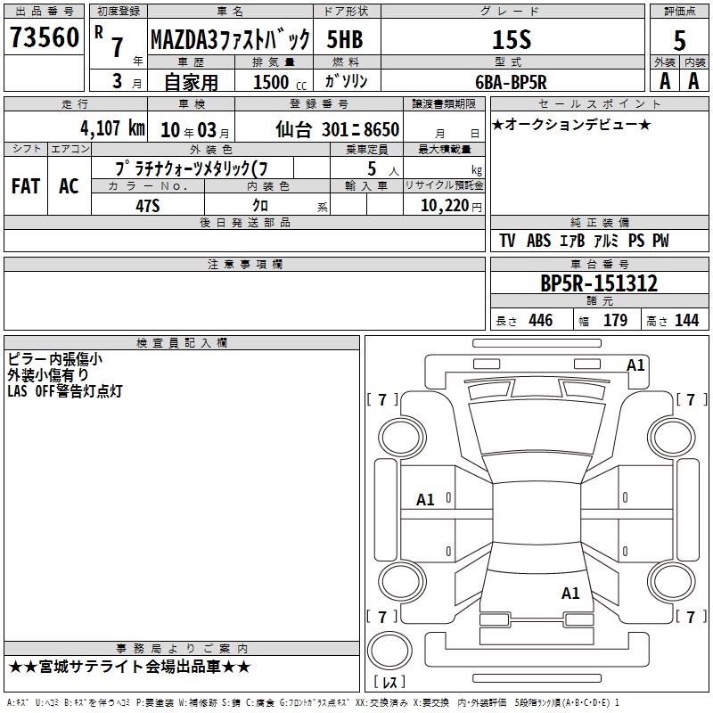
Task: Select the chassis number BP5R-151312
Action: (x=599, y=283)
